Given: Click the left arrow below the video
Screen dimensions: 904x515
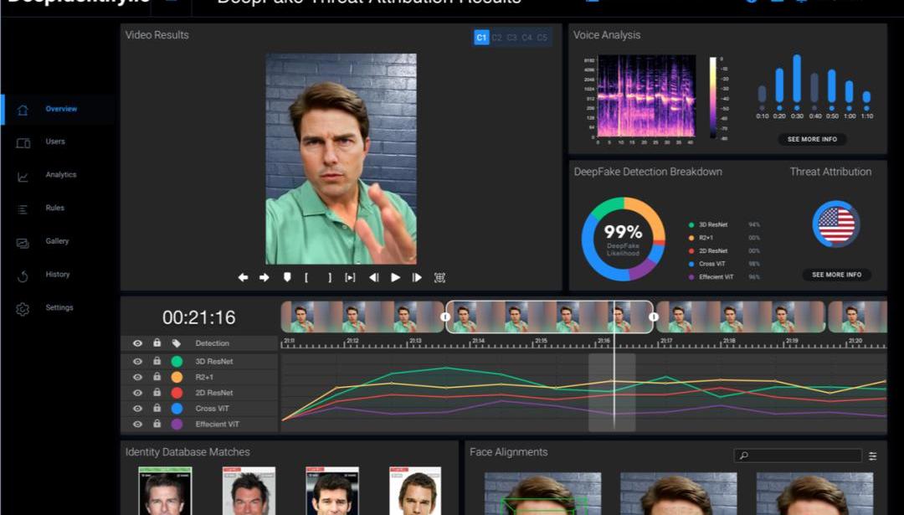Looking at the screenshot, I should (243, 278).
